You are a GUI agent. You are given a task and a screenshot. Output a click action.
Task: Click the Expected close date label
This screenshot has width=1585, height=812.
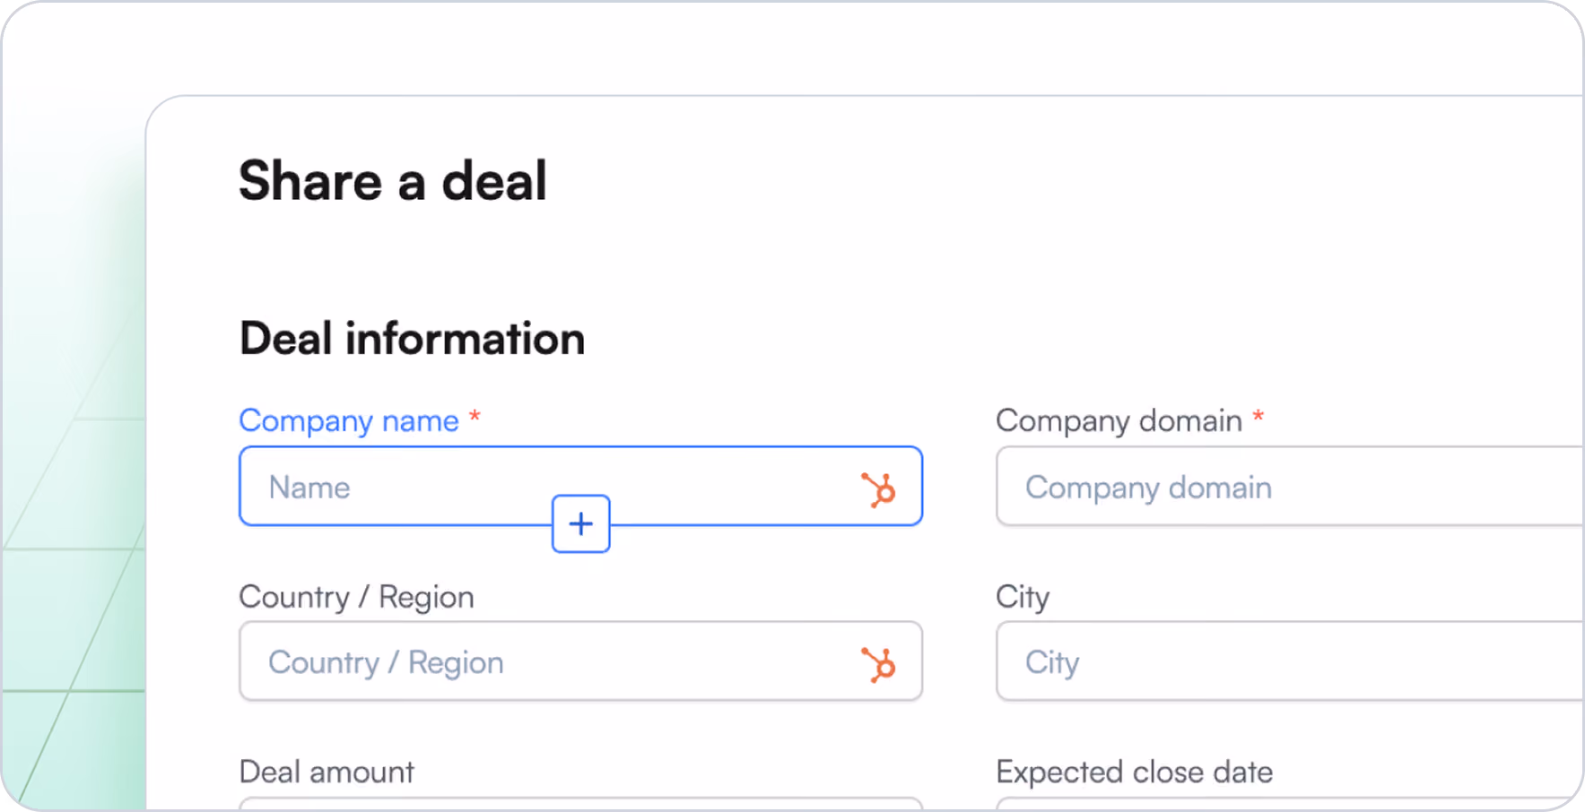pyautogui.click(x=1134, y=772)
